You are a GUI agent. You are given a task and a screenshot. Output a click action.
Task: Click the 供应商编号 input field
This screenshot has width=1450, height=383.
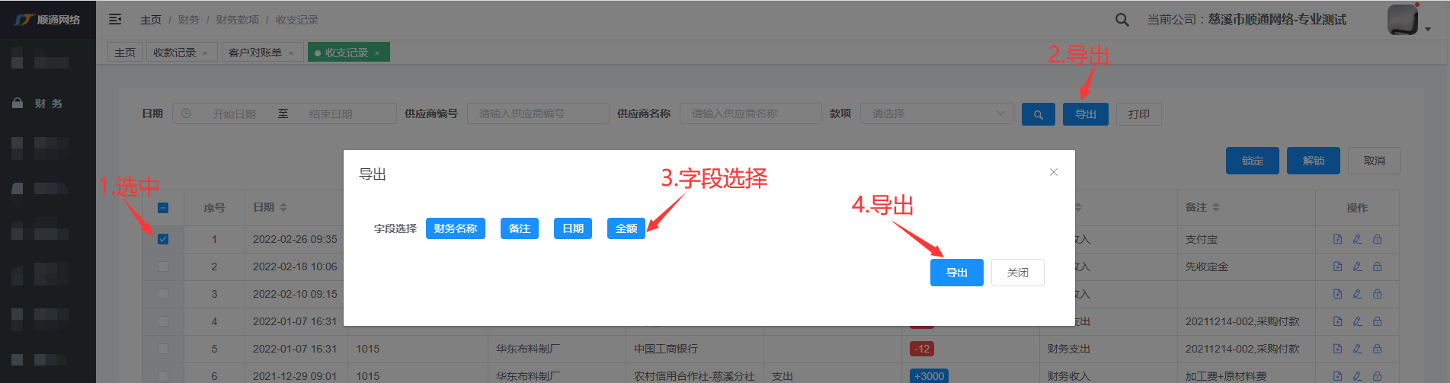(537, 113)
